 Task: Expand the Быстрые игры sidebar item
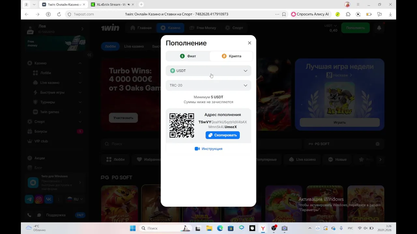point(80,92)
